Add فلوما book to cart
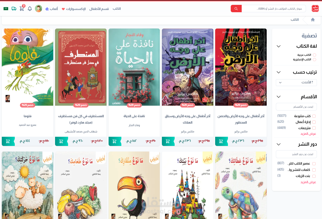322x219 pixels. [8, 141]
